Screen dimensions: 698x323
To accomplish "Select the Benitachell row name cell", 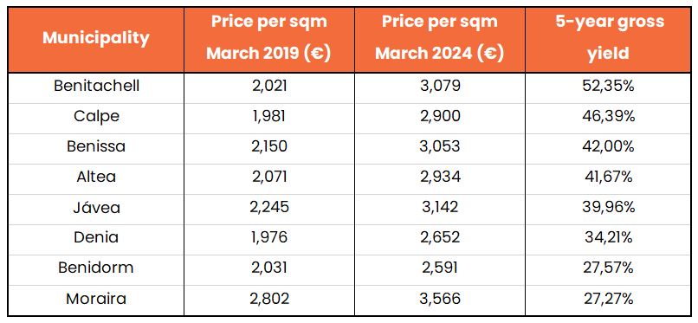I will pos(96,86).
